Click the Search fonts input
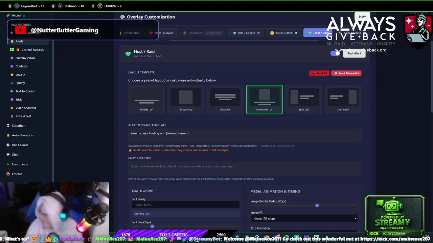The width and height of the screenshot is (433, 243). 186,205
